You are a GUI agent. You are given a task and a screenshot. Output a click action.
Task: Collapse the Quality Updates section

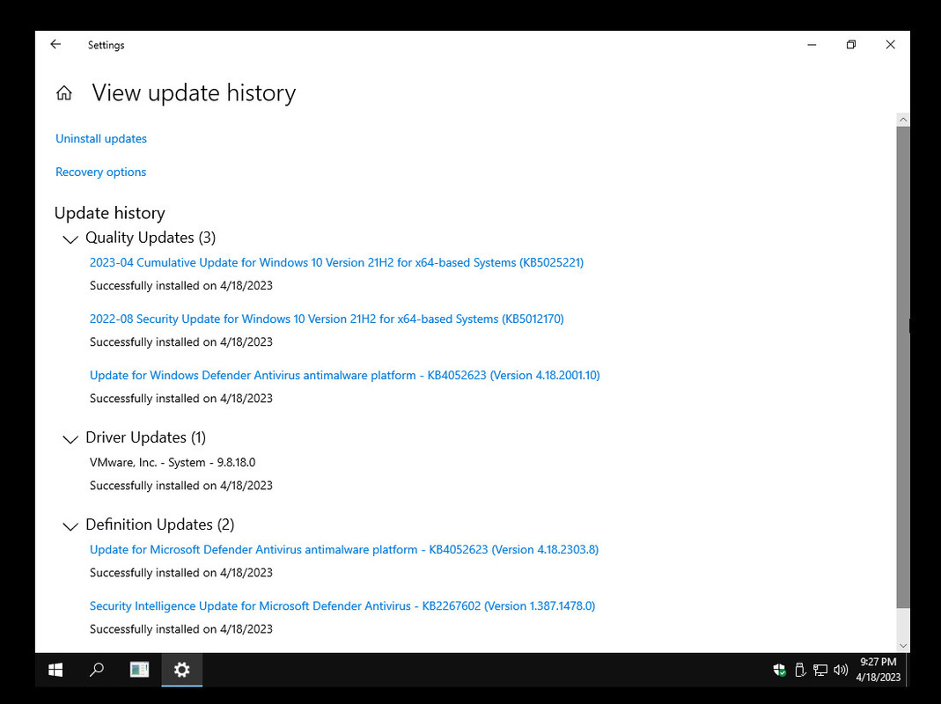tap(70, 238)
